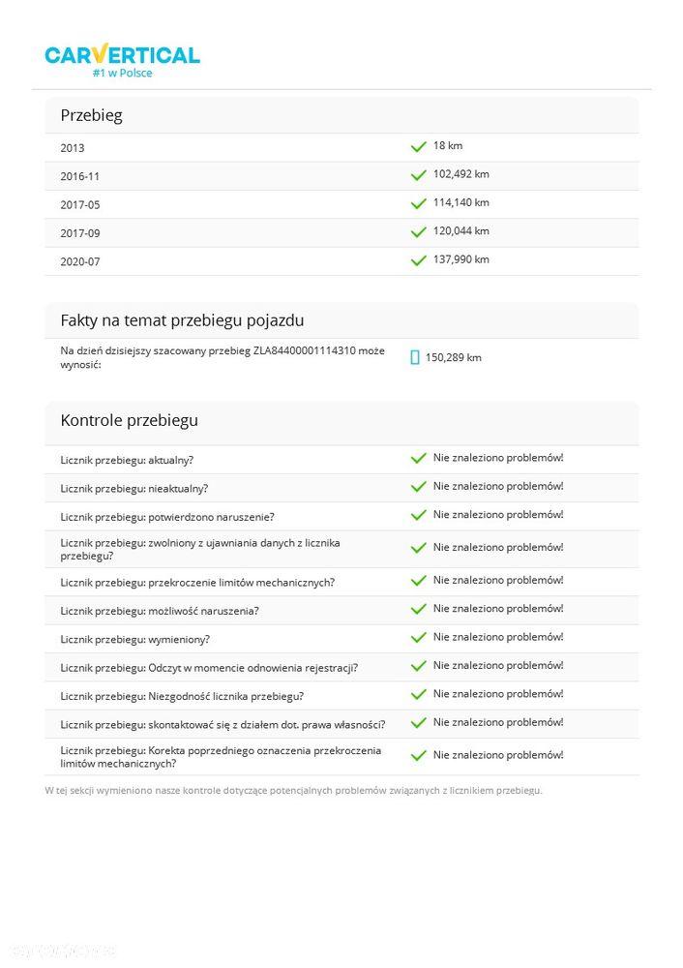This screenshot has width=683, height=968.
Task: Click green checkmark beside 18 km
Action: click(x=418, y=146)
